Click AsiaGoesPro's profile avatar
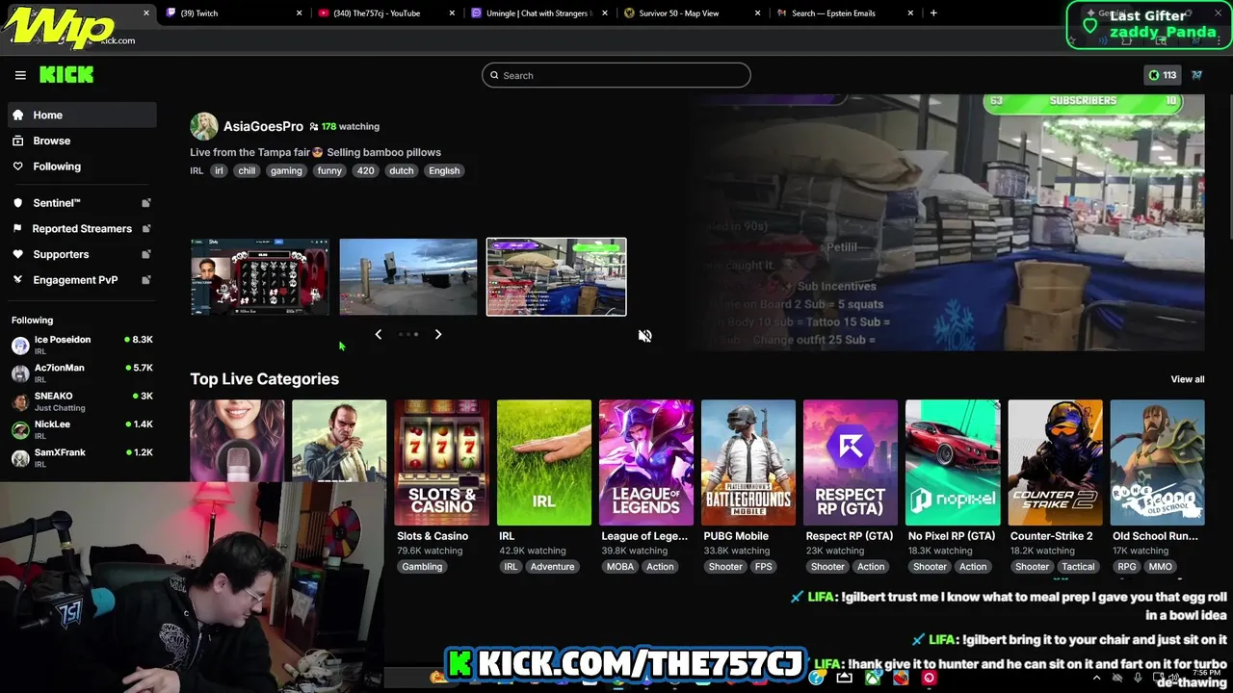The image size is (1233, 693). 204,126
